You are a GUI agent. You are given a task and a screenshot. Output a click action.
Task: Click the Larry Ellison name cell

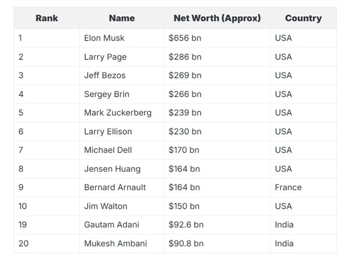[x=108, y=131]
